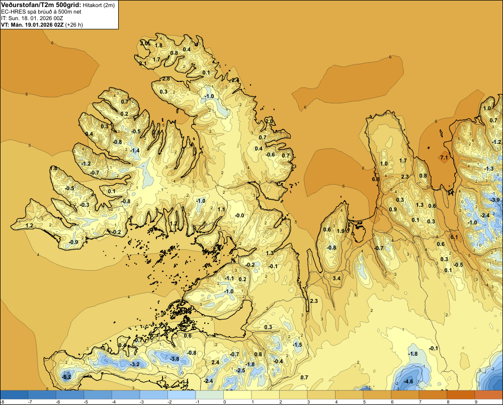This screenshot has width=503, height=405.
Task: Click the 1.9 temperature value
Action: 341,231
